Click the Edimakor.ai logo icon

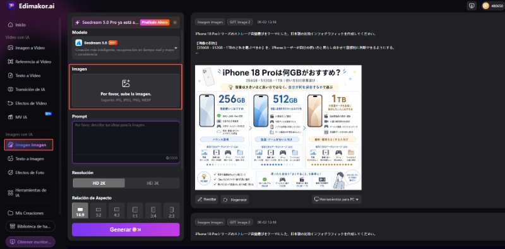(x=11, y=6)
